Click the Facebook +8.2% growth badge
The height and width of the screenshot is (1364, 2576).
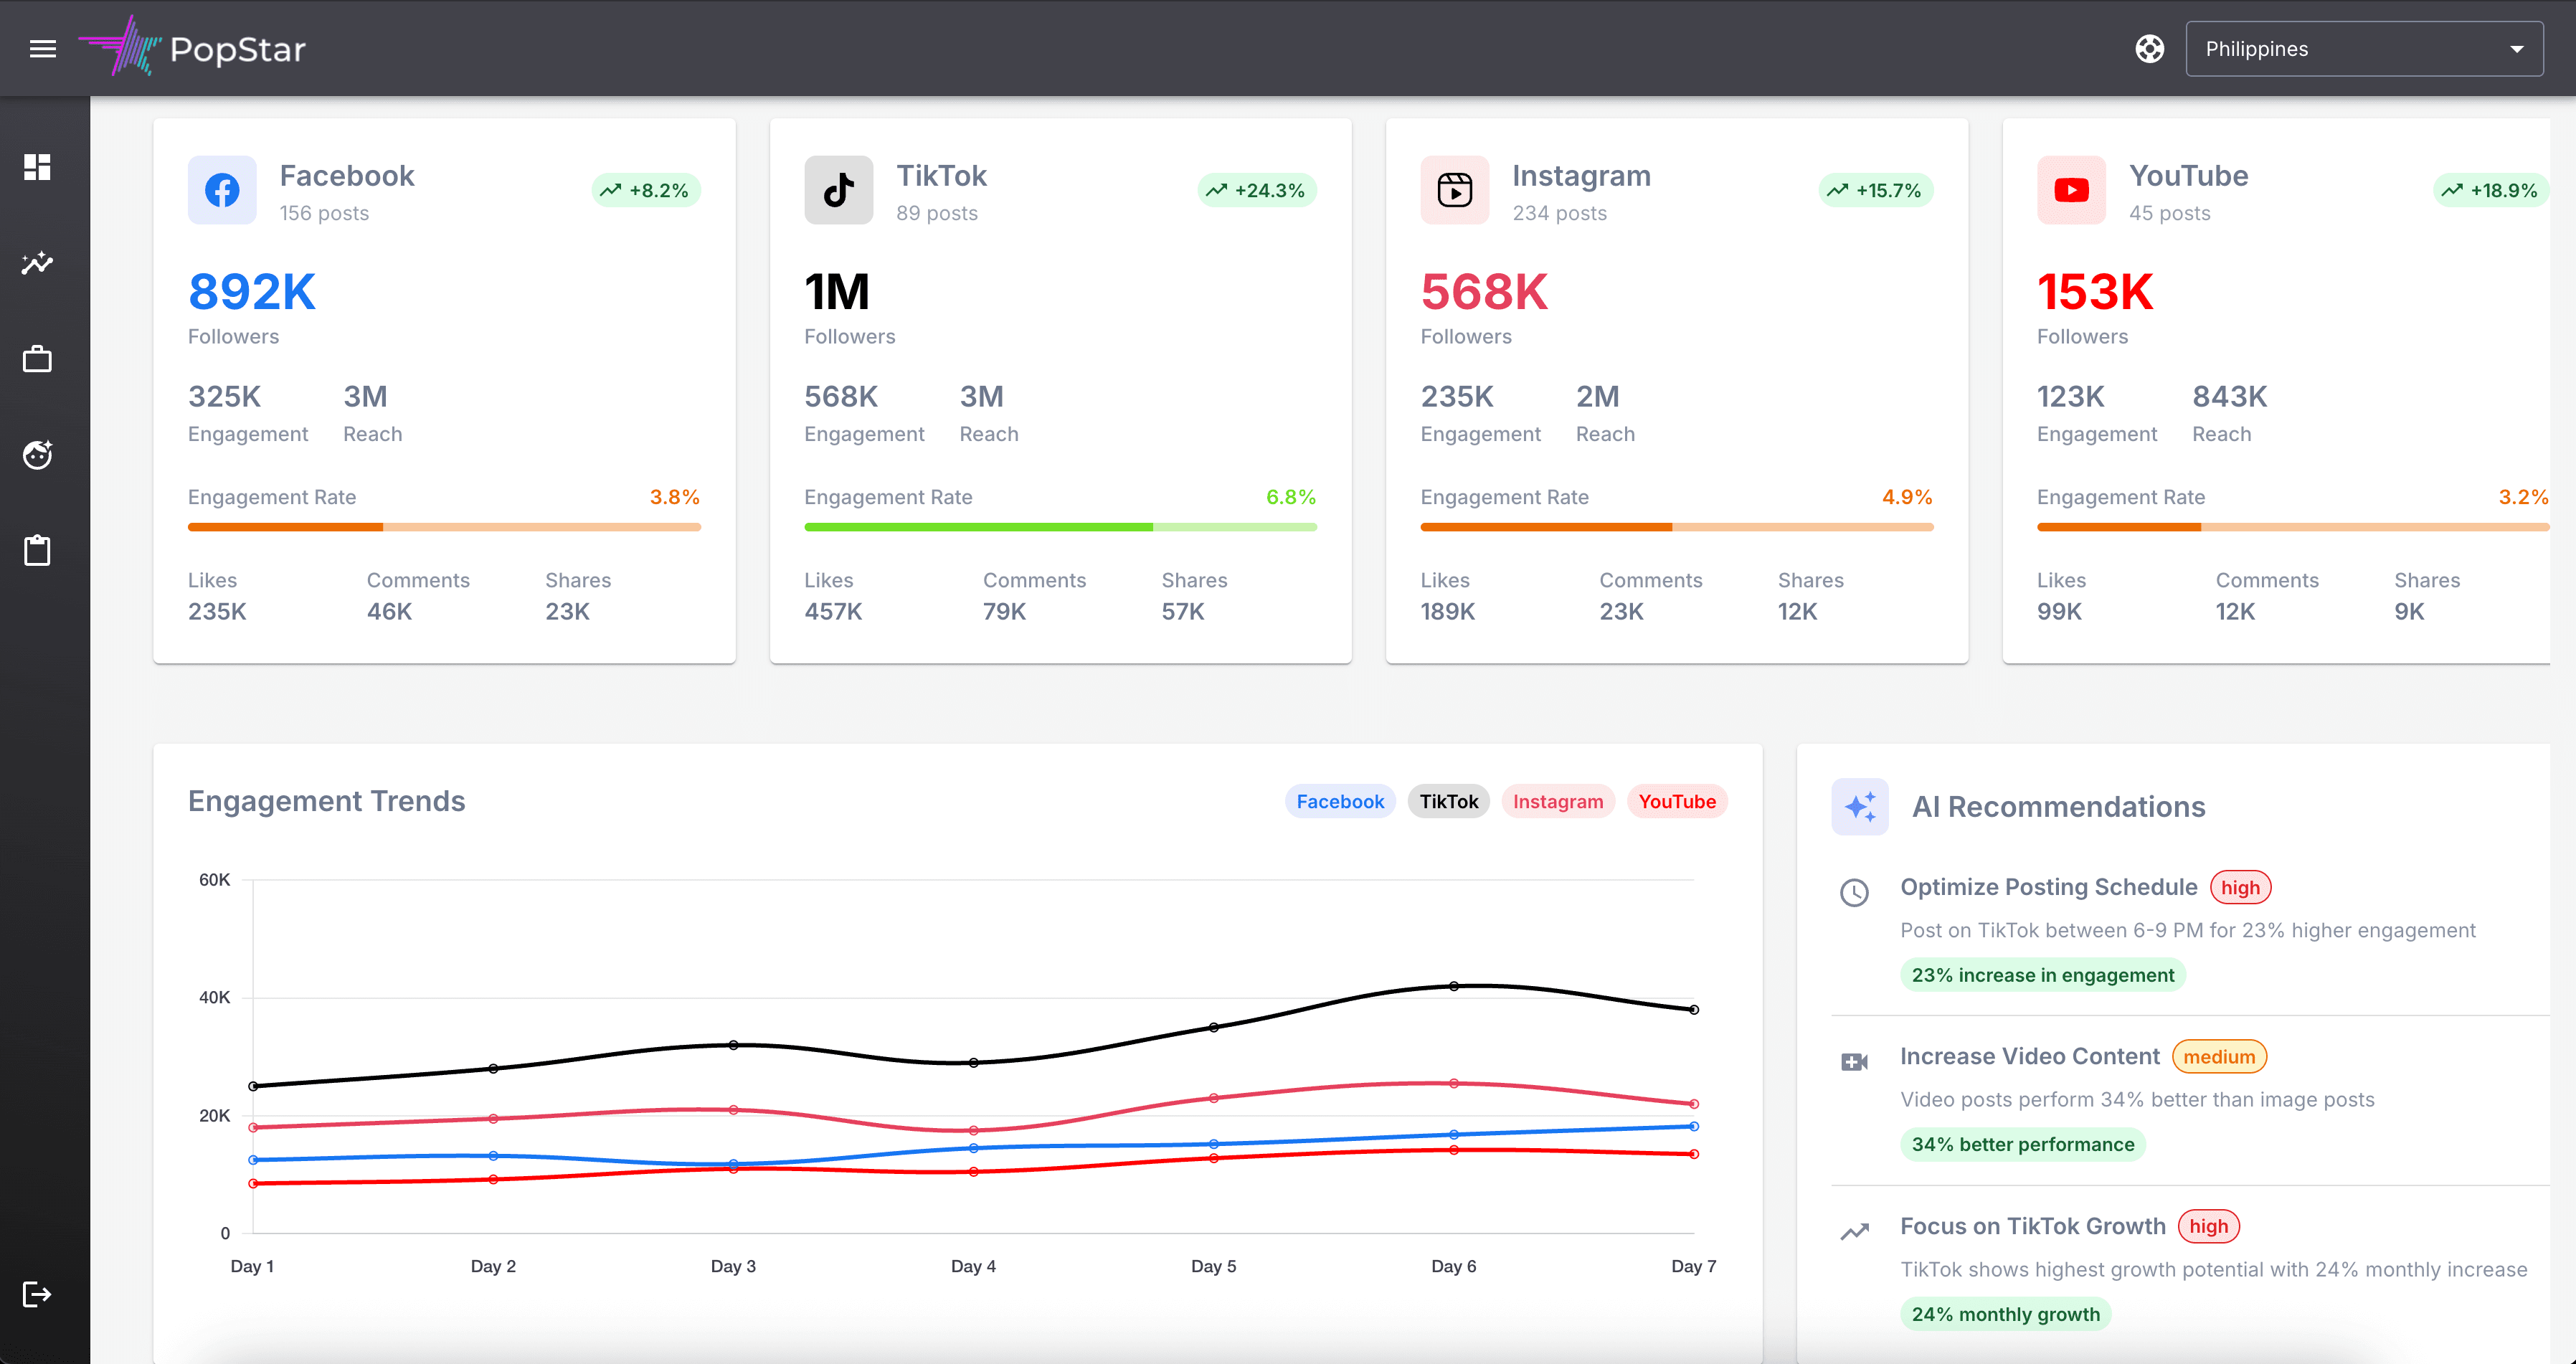tap(645, 190)
